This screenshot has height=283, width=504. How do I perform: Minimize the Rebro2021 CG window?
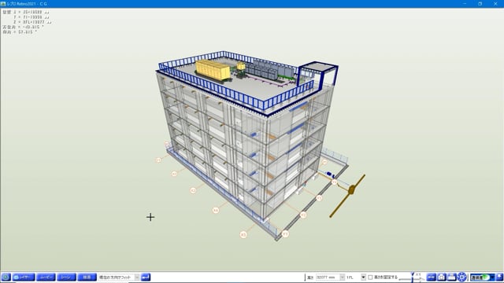(x=465, y=3)
